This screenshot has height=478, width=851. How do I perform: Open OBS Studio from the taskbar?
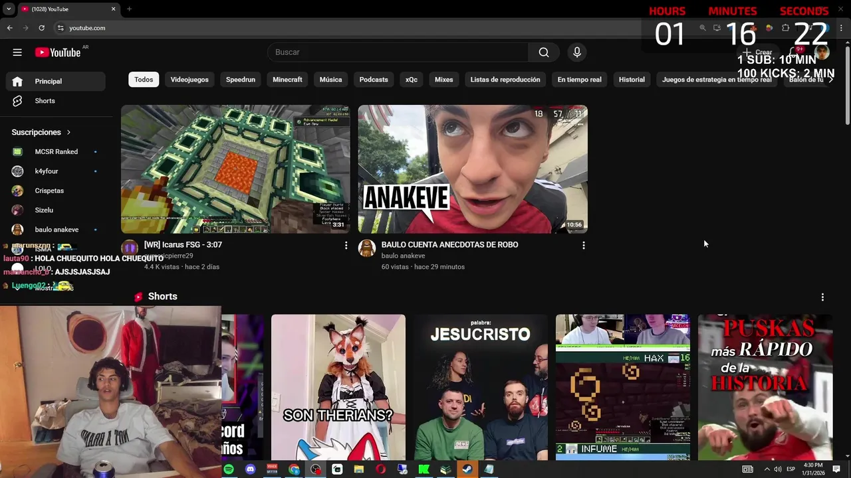coord(316,469)
